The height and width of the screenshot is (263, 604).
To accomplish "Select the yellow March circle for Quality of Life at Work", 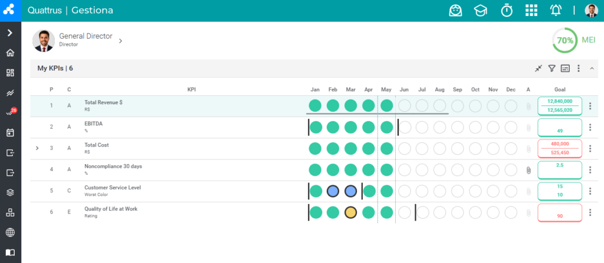I will point(350,212).
